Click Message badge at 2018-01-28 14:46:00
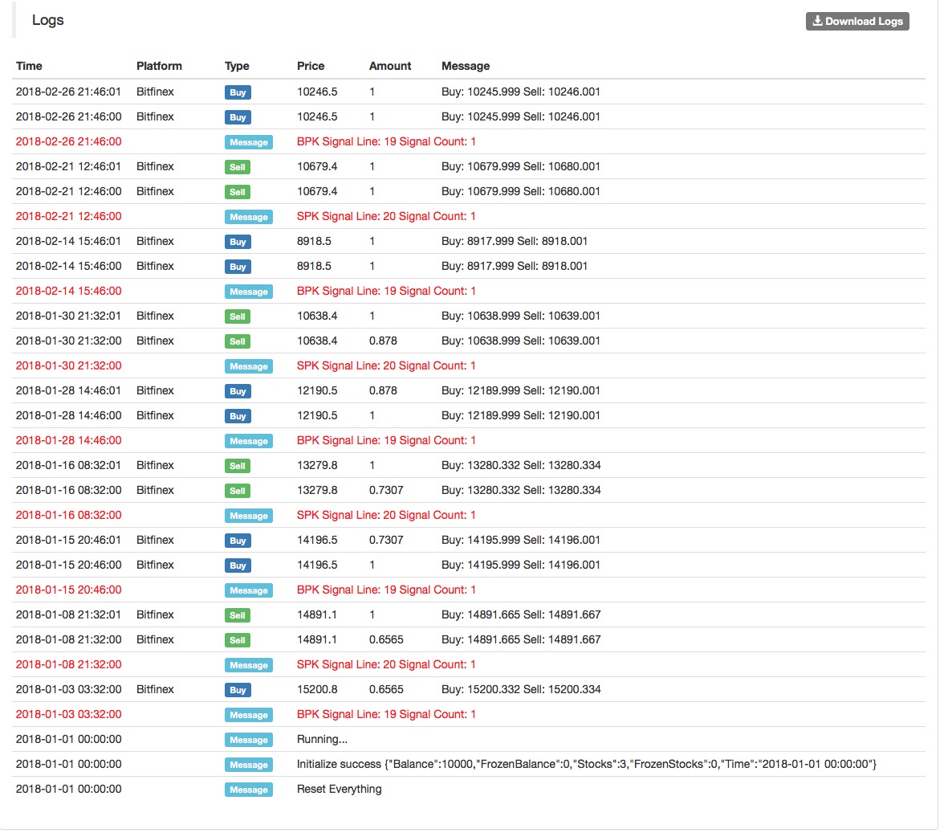 coord(249,441)
